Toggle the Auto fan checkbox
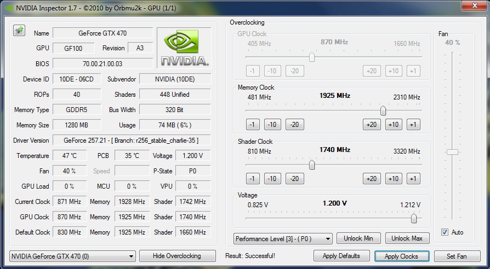 tap(445, 232)
